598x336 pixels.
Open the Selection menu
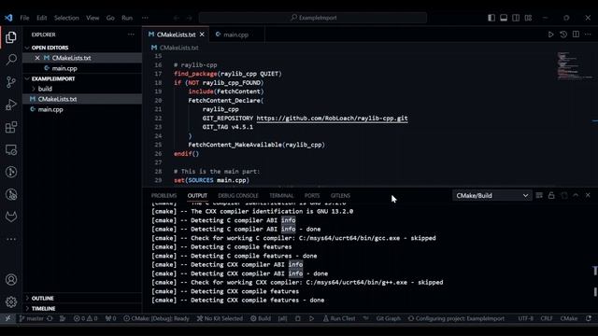click(66, 18)
